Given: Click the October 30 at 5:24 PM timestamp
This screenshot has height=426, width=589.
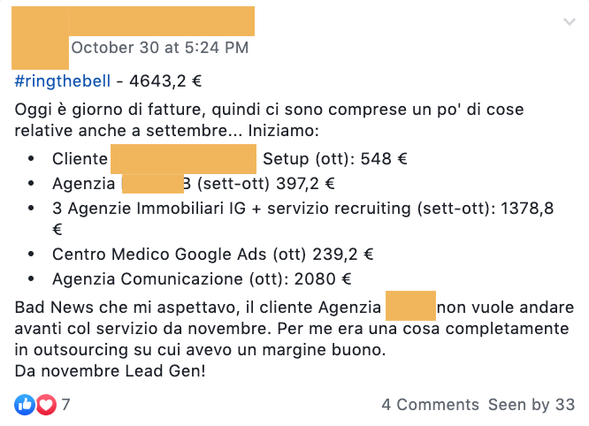Looking at the screenshot, I should click(160, 48).
